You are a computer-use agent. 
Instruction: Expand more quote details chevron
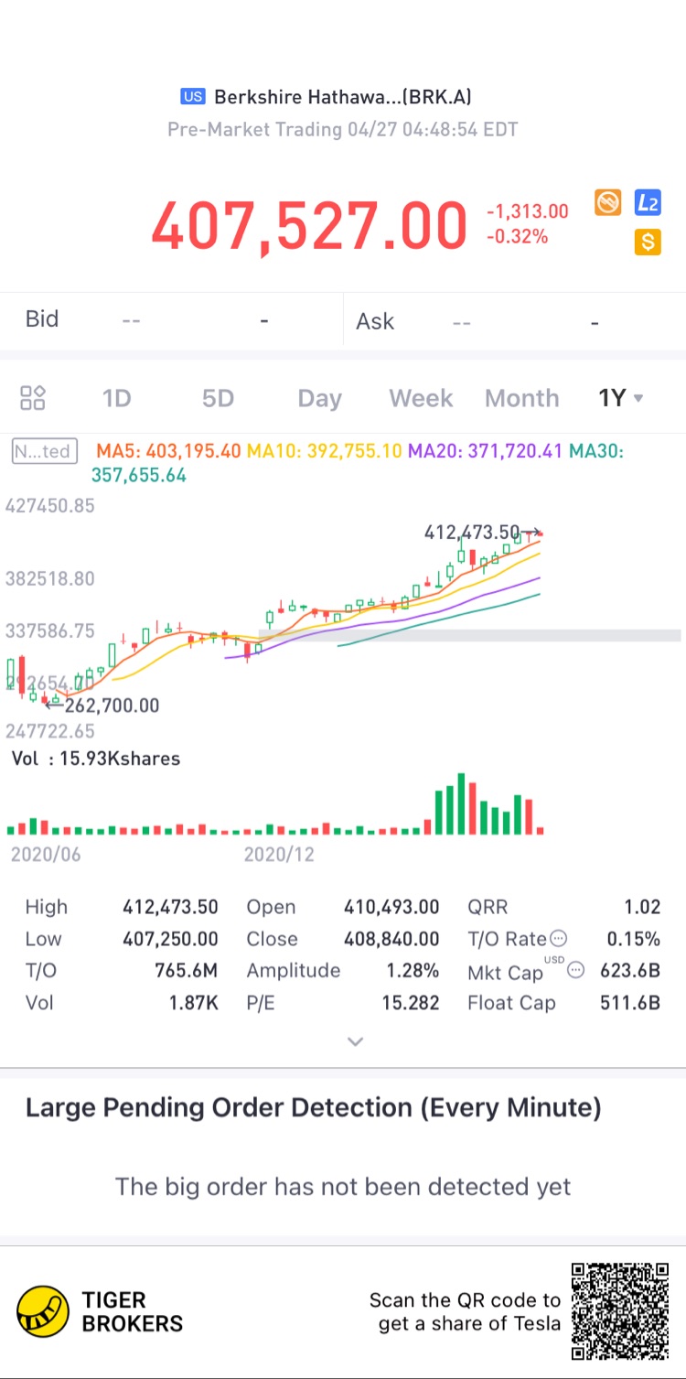coord(356,1041)
